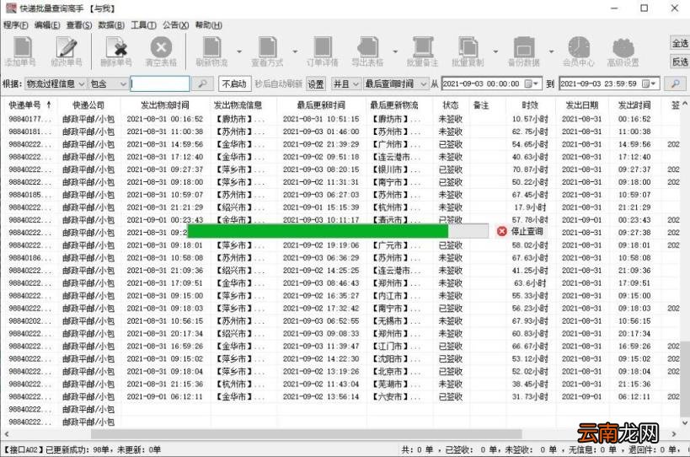
Task: Sort by the 发出日期 column header
Action: (582, 105)
